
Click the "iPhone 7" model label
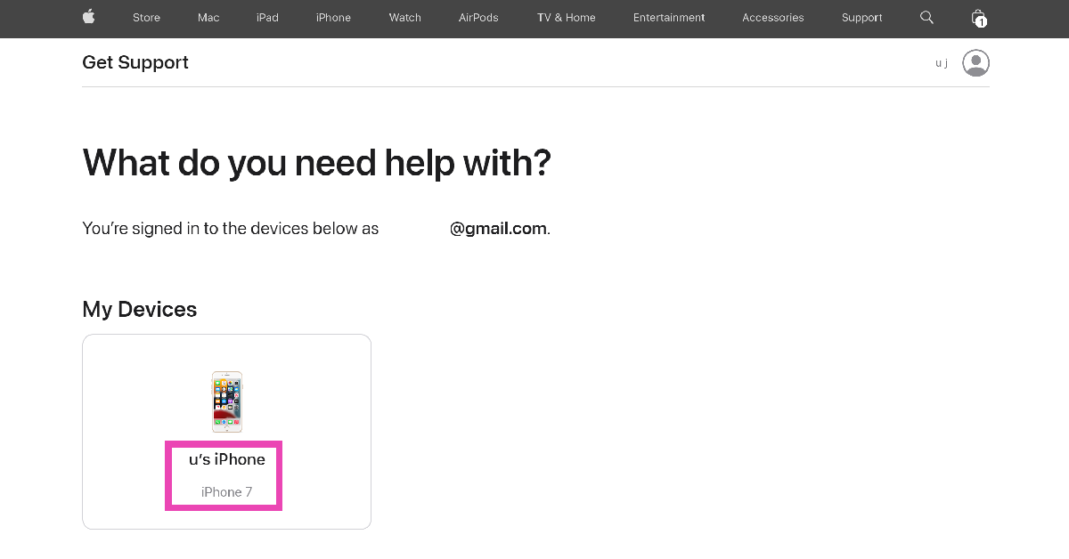[227, 492]
